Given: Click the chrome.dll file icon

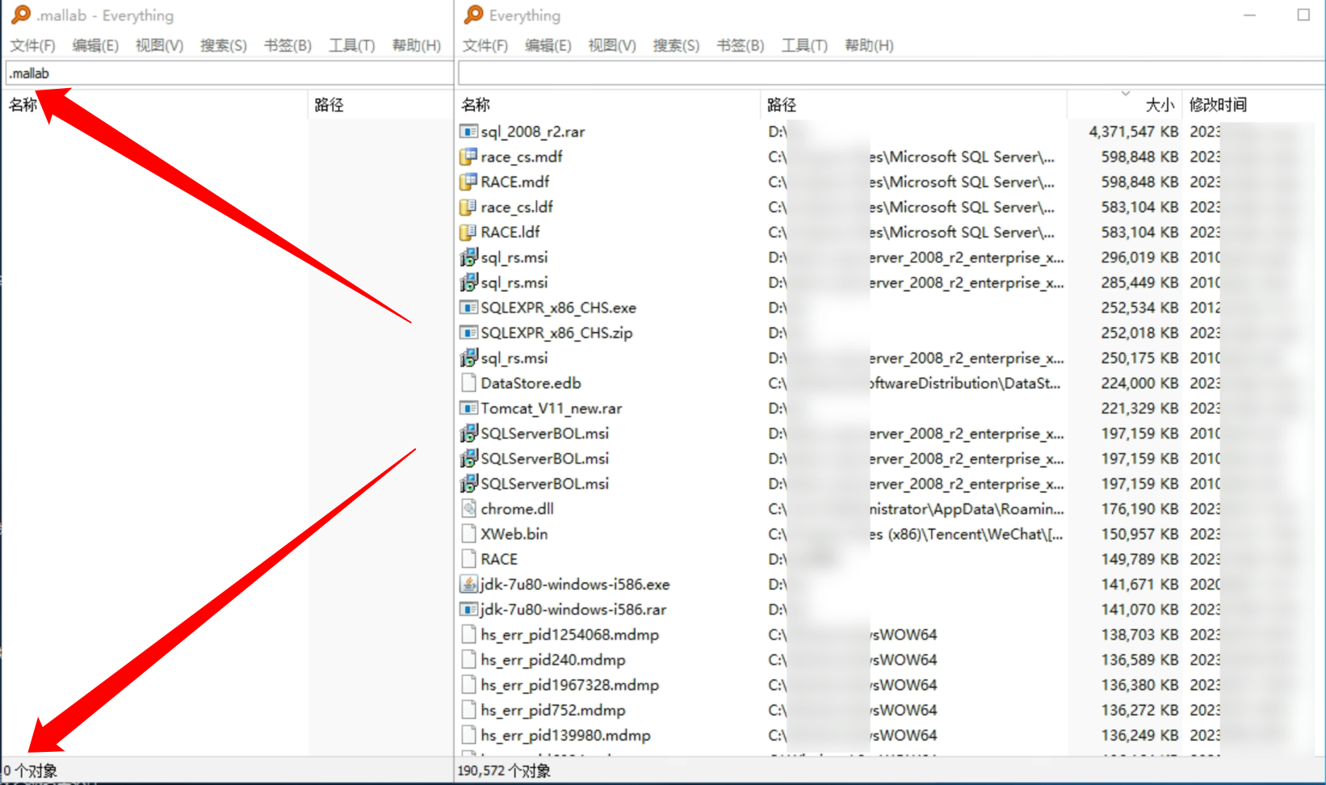Looking at the screenshot, I should 468,508.
